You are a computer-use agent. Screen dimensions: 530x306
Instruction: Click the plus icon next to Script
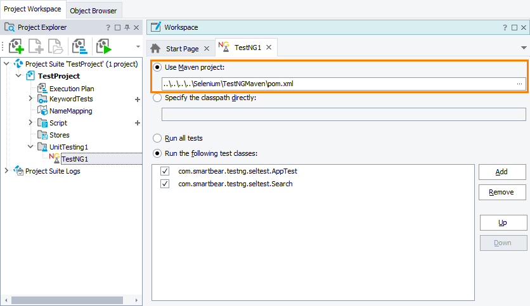[137, 123]
